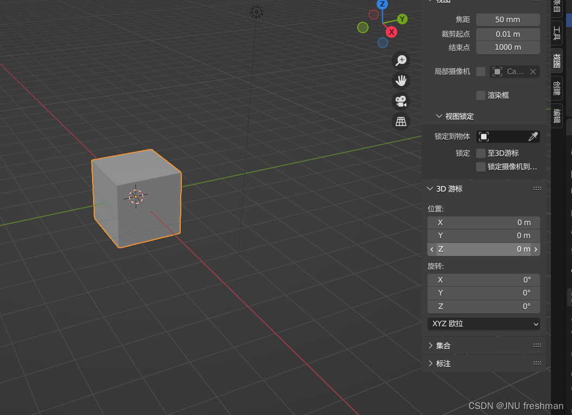572x415 pixels.
Task: Click the negative X axis gizmo circle
Action: (x=373, y=15)
